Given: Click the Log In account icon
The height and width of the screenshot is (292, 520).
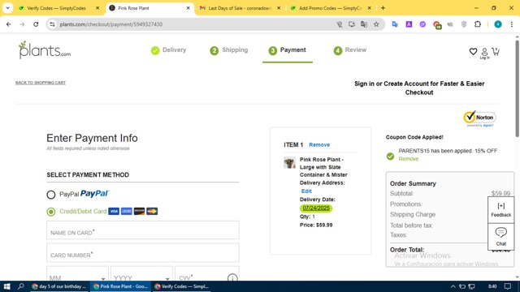Looking at the screenshot, I should [484, 54].
